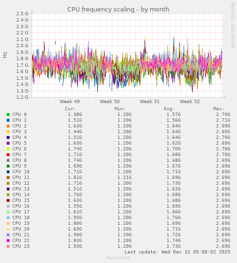The height and width of the screenshot is (263, 237).
Task: Click the 'Munin 2.0.67' footer text
Action: 118,258
